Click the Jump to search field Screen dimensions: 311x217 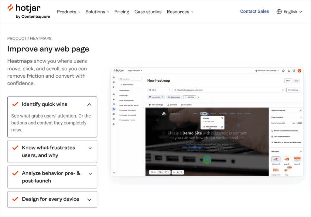tap(130, 79)
